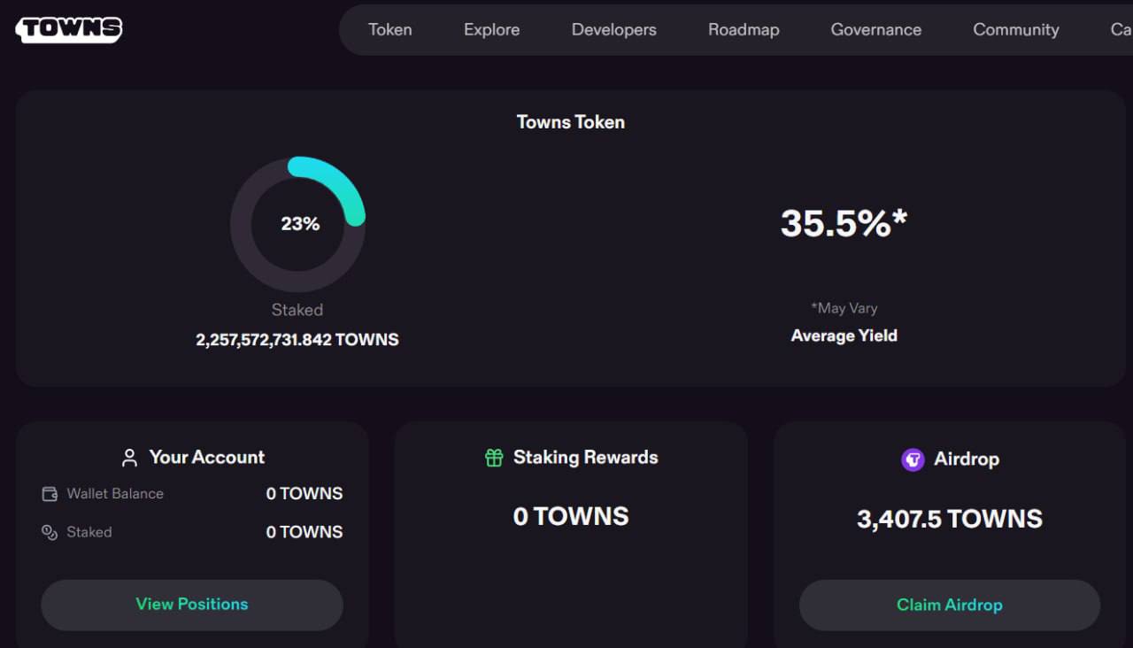The width and height of the screenshot is (1133, 648).
Task: Click the Staking Rewards gift icon
Action: coord(494,458)
